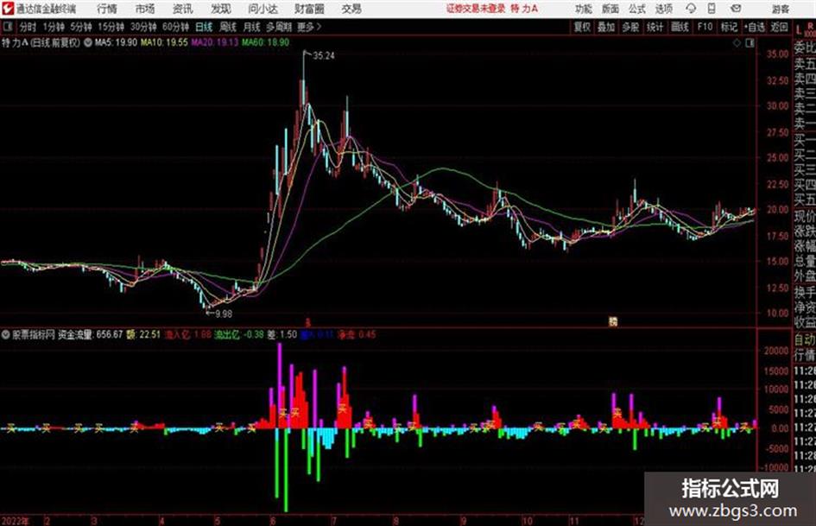Open the 公式 formula menu
The image size is (816, 526).
636,9
